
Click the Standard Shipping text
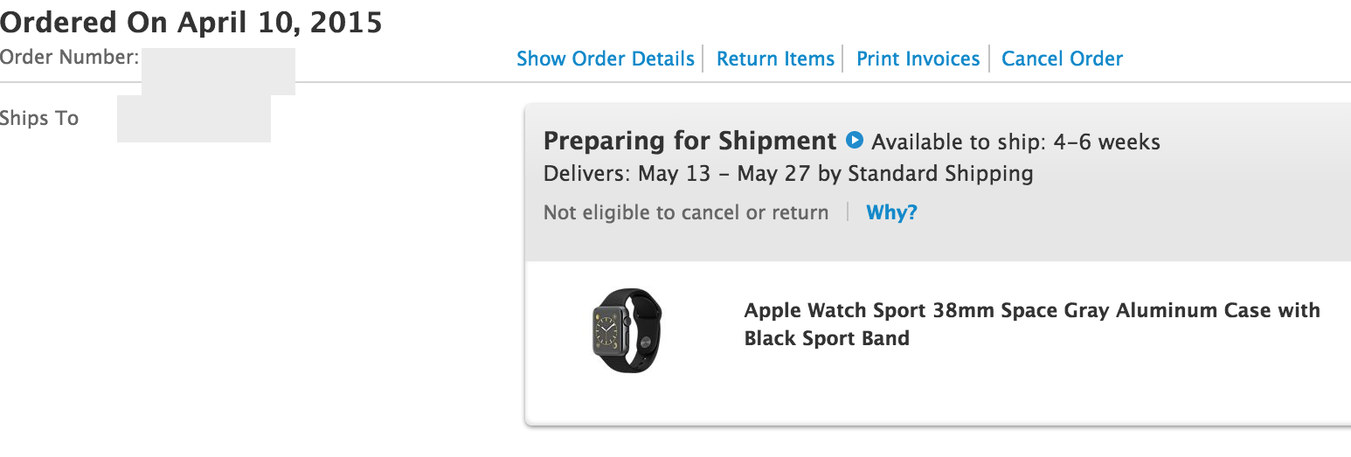940,173
